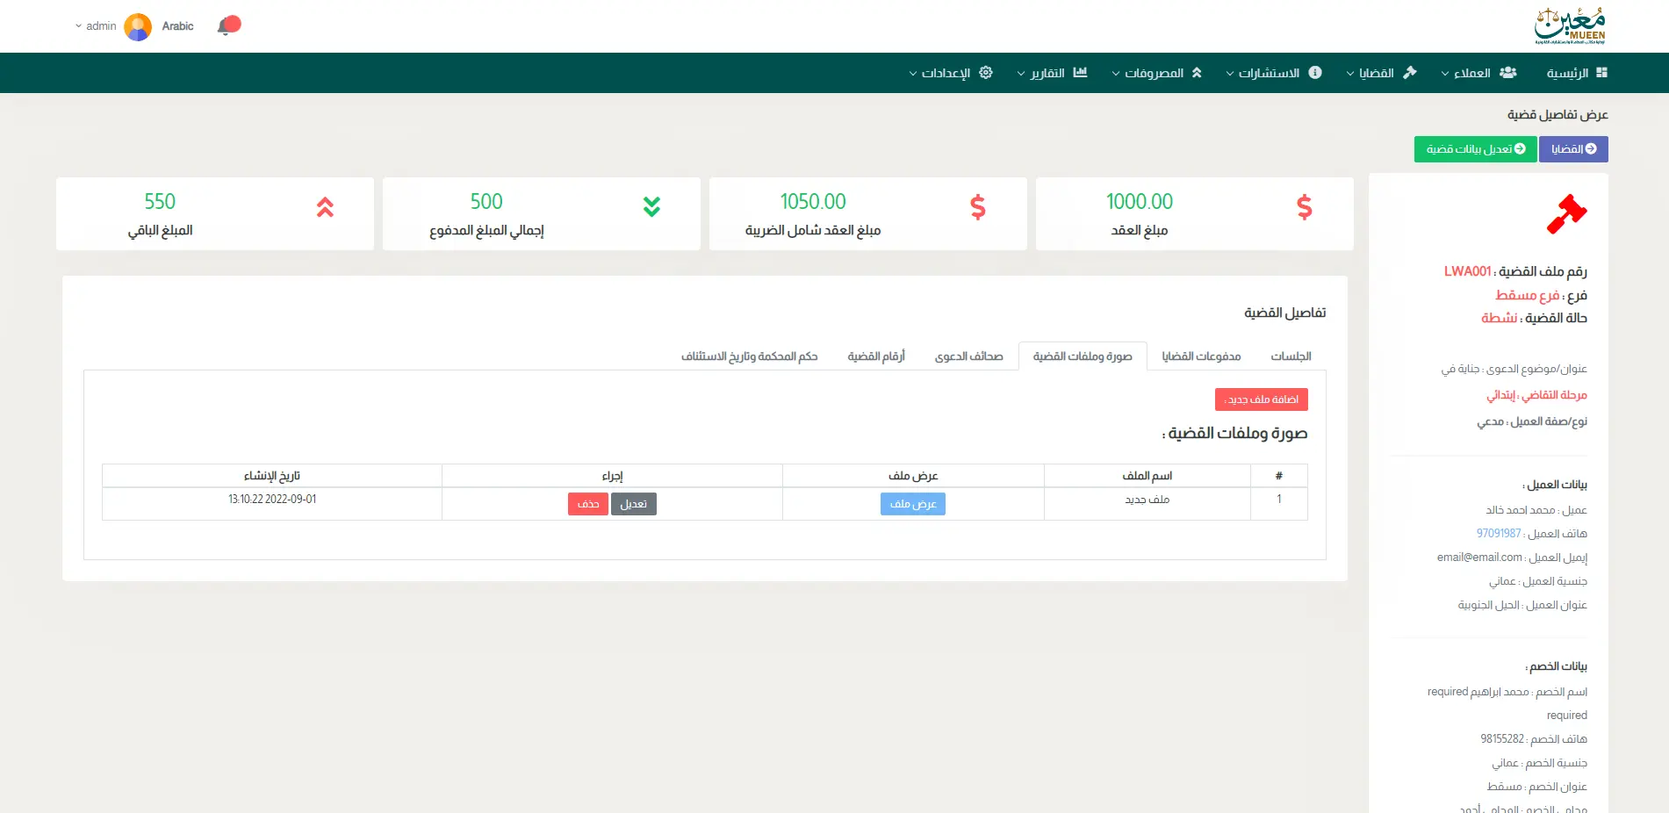Click the admin user avatar
Image resolution: width=1669 pixels, height=813 pixels.
click(138, 26)
